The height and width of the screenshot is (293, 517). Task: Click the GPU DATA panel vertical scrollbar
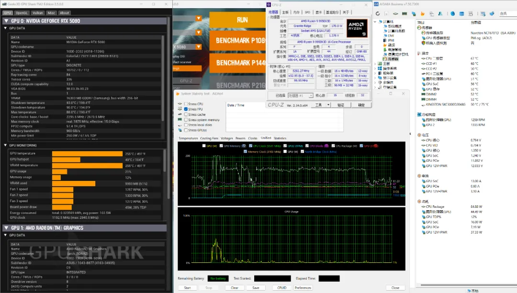tap(163, 78)
